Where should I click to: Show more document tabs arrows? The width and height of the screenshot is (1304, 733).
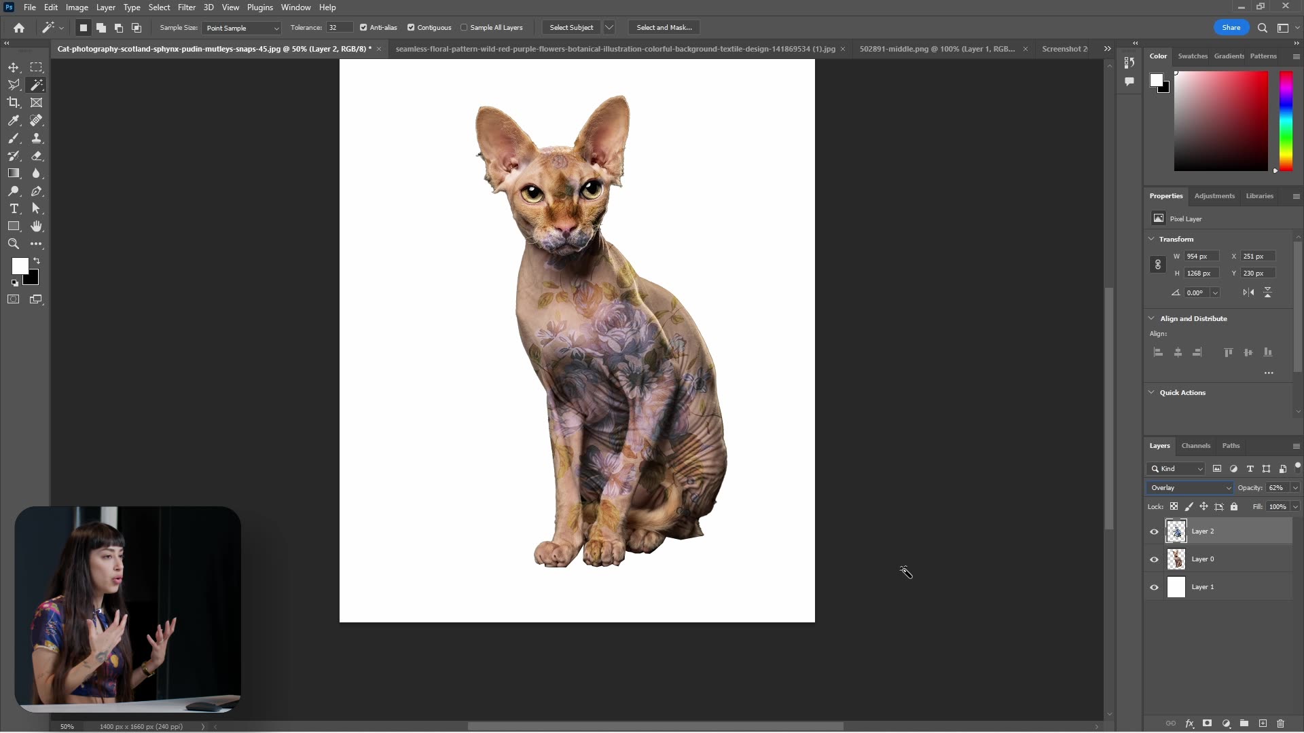1107,49
